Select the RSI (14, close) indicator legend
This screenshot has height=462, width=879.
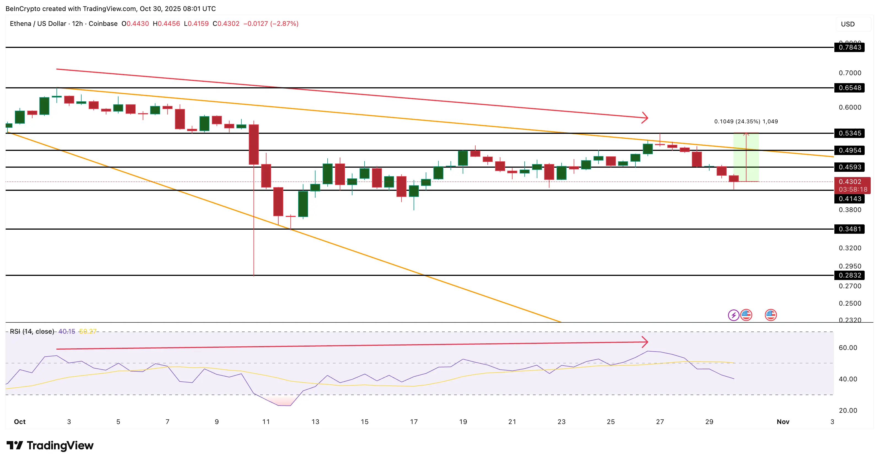tap(32, 331)
